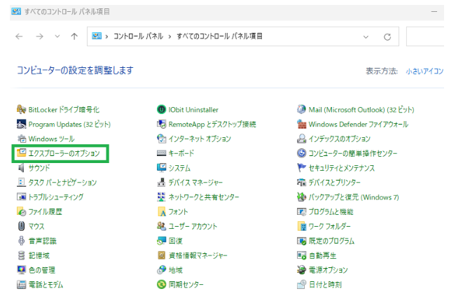The width and height of the screenshot is (456, 303).
Task: Open recent locations chevron next to forward
Action: [57, 36]
